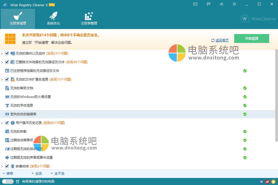This screenshot has width=278, height=185.
Task: Toggle the scheduled cleaning OFF switch
Action: (x=8, y=181)
